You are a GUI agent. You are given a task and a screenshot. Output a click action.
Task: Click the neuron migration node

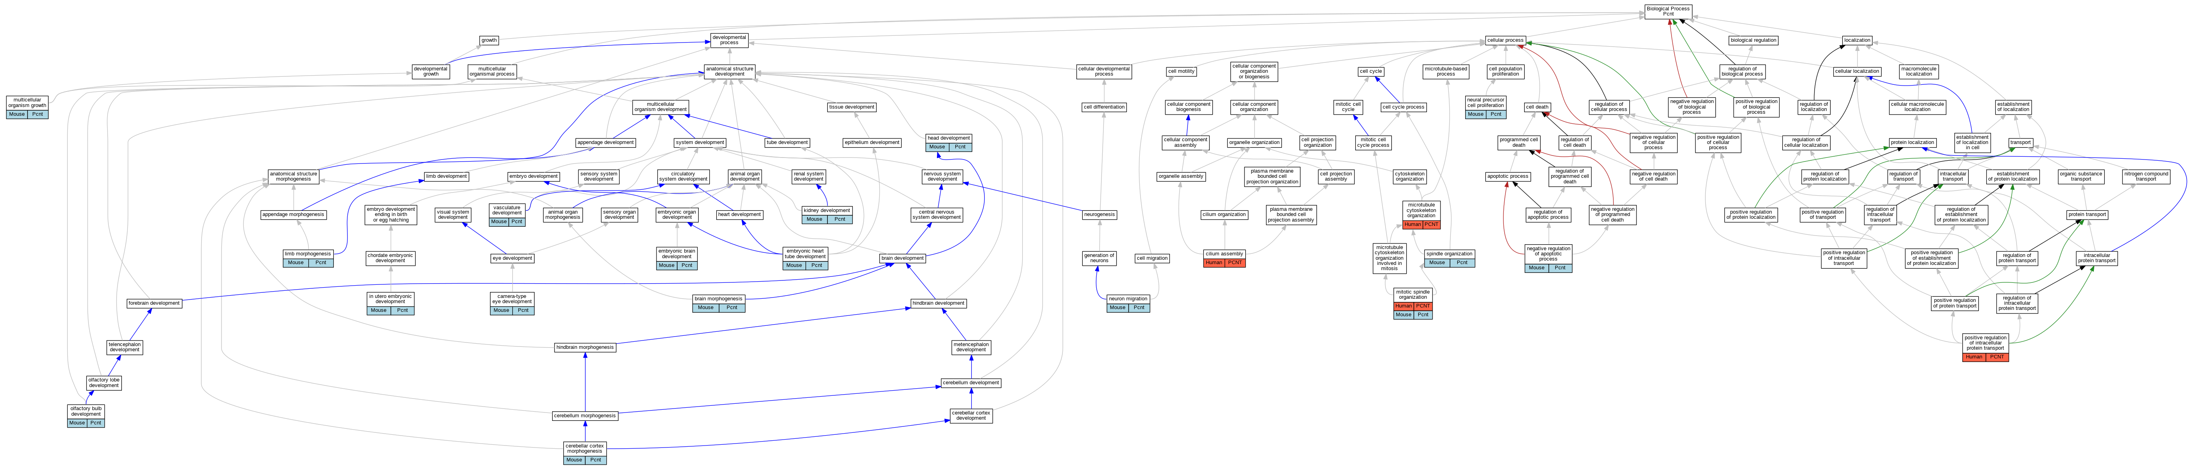[1129, 303]
